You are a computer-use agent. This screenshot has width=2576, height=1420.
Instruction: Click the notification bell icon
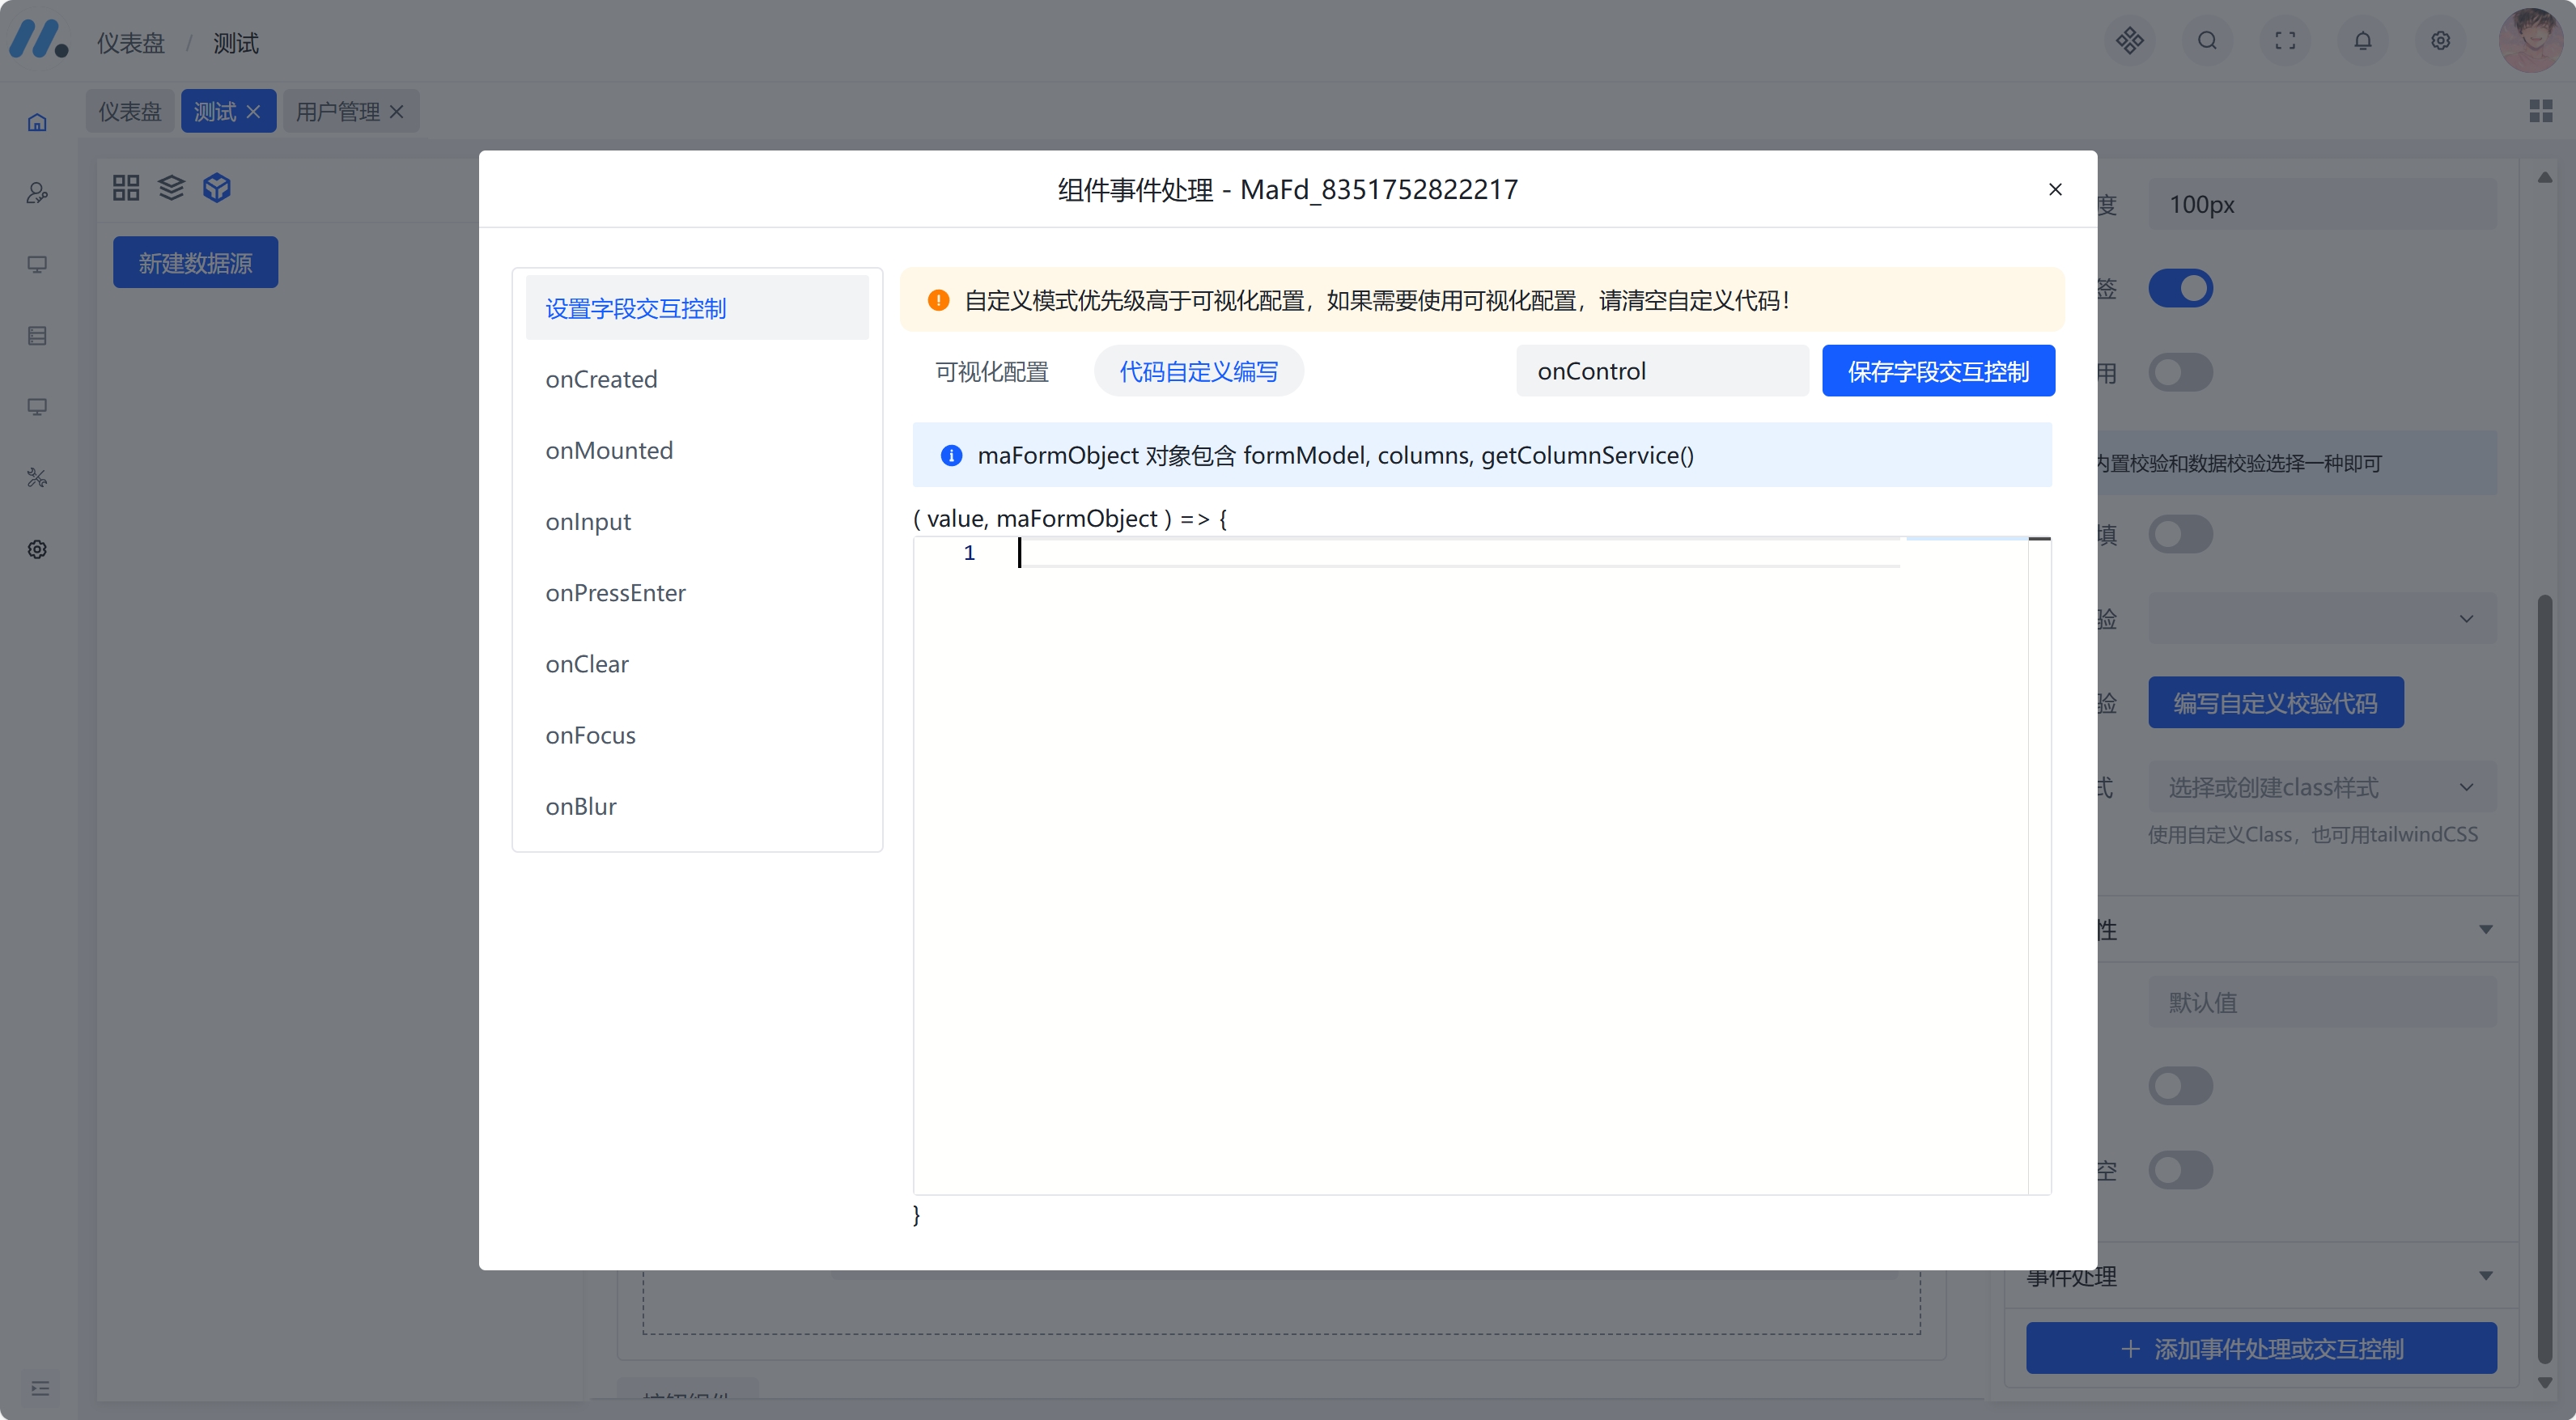point(2363,41)
